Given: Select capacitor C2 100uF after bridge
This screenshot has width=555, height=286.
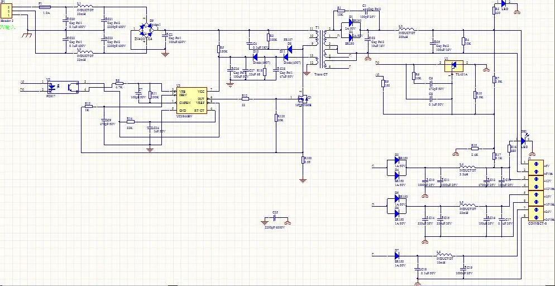Looking at the screenshot, I should 165,35.
